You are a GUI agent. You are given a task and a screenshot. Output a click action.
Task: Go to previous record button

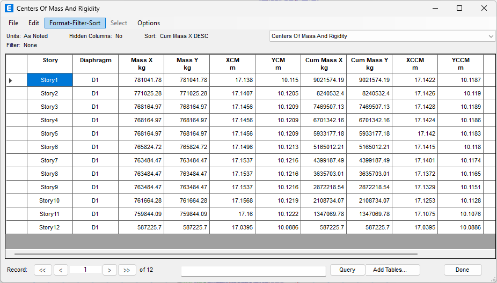[61, 270]
